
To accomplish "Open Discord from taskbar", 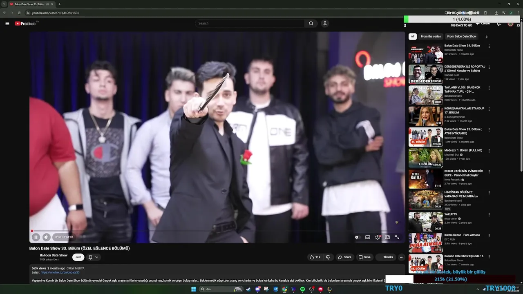I will click(257, 289).
